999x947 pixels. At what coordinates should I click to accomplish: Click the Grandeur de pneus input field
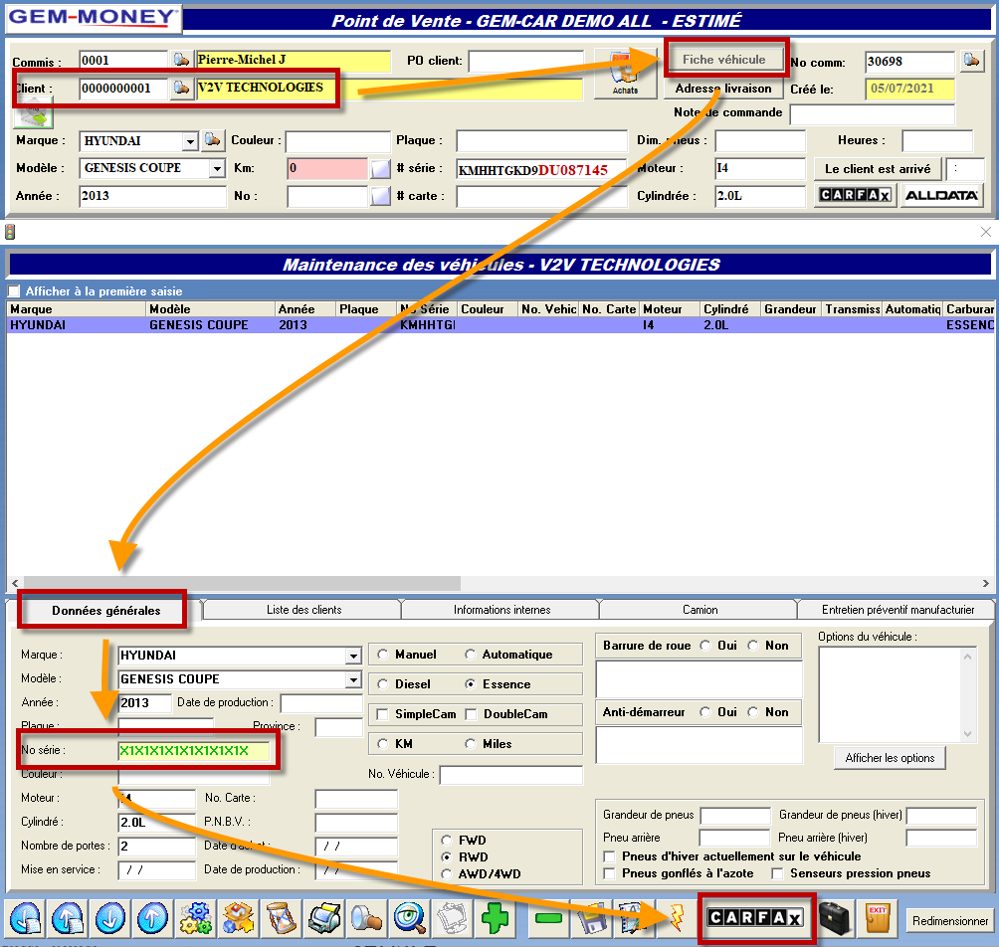coord(735,815)
